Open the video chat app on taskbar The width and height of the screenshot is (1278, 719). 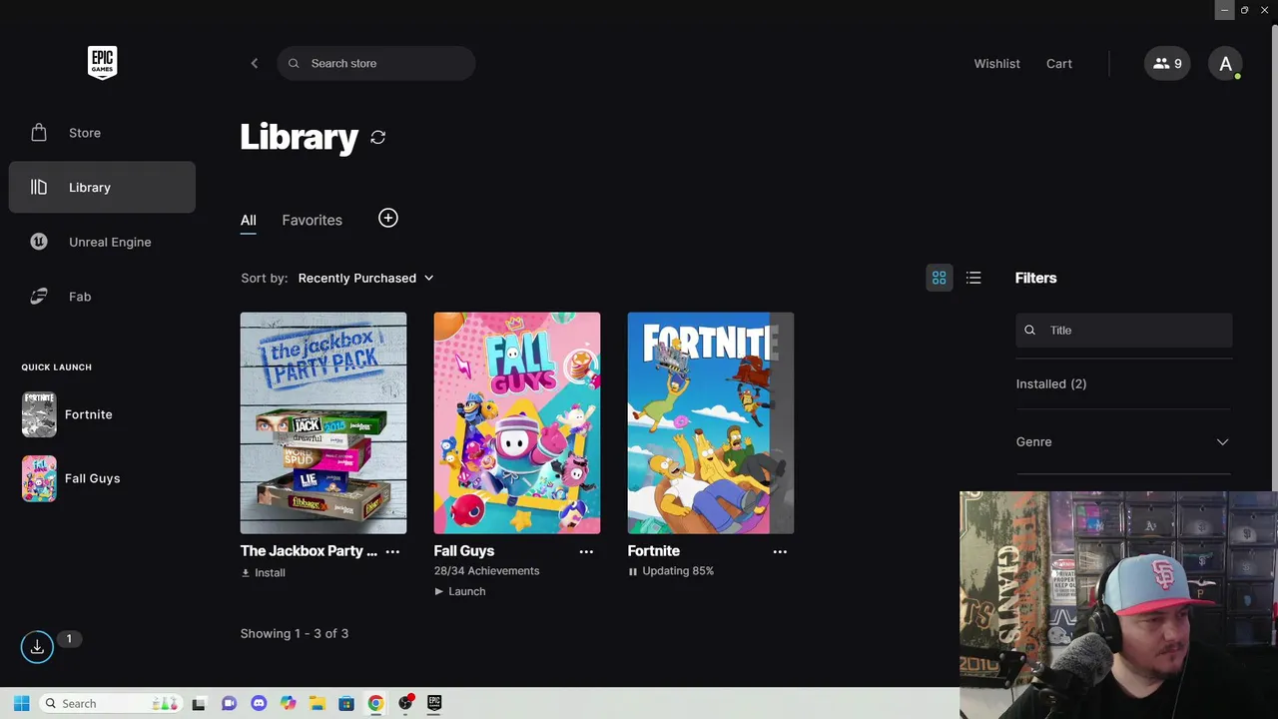pyautogui.click(x=229, y=703)
